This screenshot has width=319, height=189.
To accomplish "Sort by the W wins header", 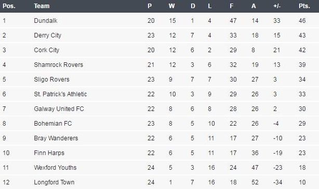I will pos(171,6).
